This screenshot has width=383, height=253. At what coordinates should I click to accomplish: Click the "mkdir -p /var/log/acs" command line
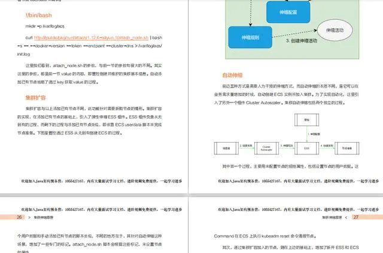pos(45,26)
